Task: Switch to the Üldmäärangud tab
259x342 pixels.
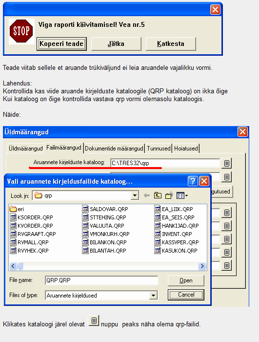Action: [25, 149]
